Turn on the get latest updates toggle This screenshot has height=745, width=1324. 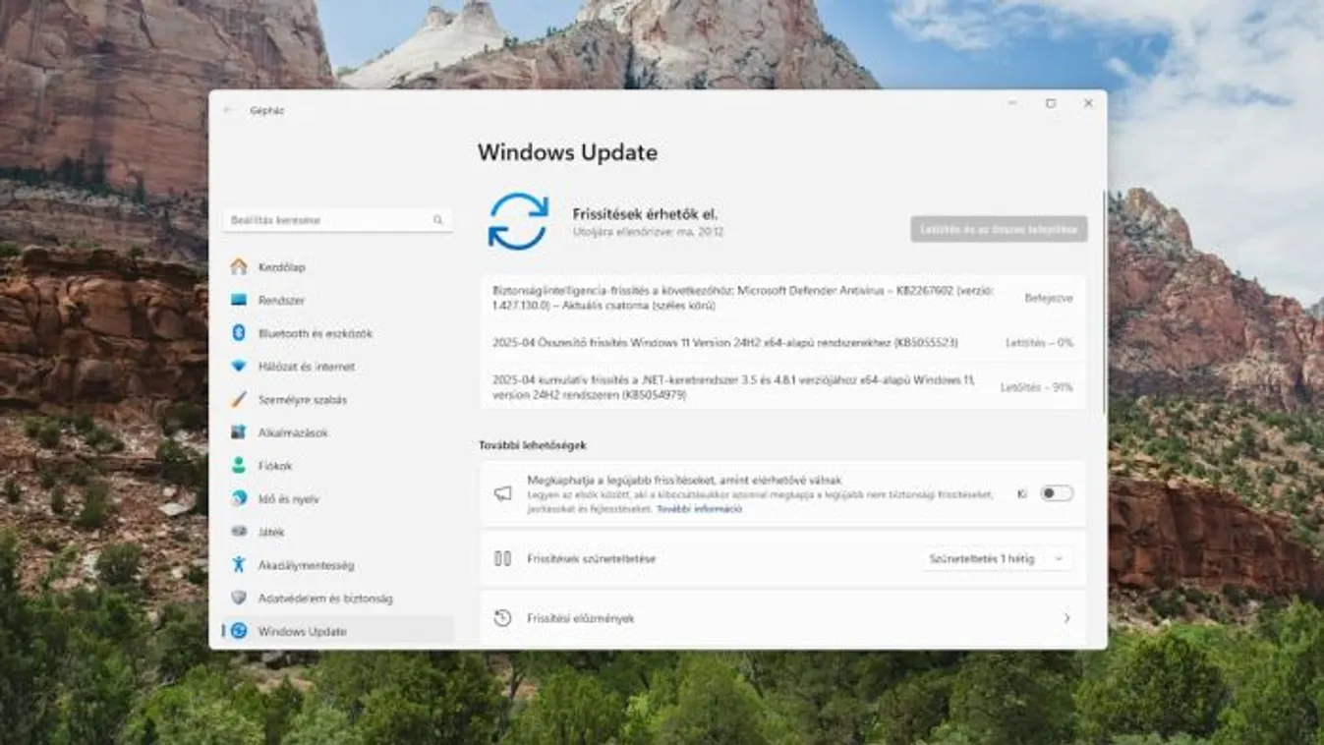pyautogui.click(x=1057, y=493)
